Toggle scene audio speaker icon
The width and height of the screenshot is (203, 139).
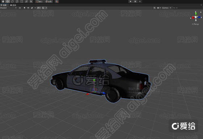pyautogui.click(x=28, y=8)
